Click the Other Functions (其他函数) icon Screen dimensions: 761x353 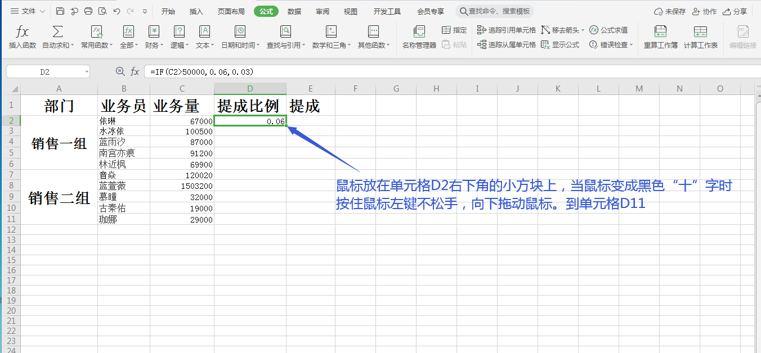click(x=373, y=31)
